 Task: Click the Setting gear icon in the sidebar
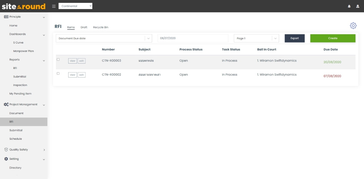(x=6, y=159)
